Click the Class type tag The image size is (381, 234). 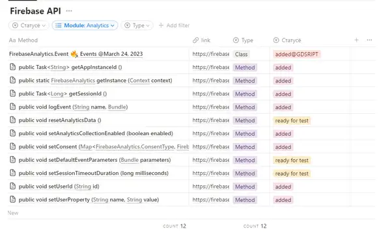(x=241, y=55)
